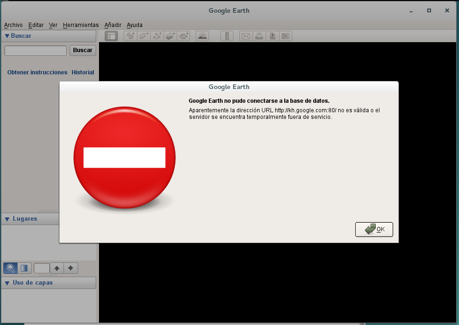Toggle the magnifier search in Lugares panel
Screen dimensions: 459x325
click(x=10, y=268)
